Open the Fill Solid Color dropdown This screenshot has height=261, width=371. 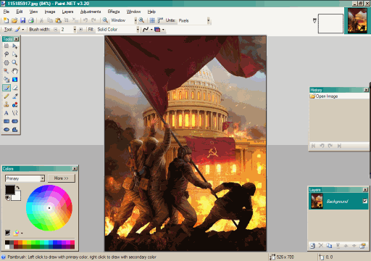click(138, 30)
